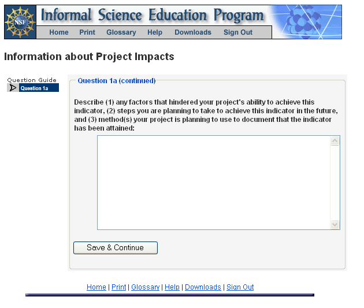Open Home in top navigation bar
Screen dimensions: 364x308
click(59, 32)
